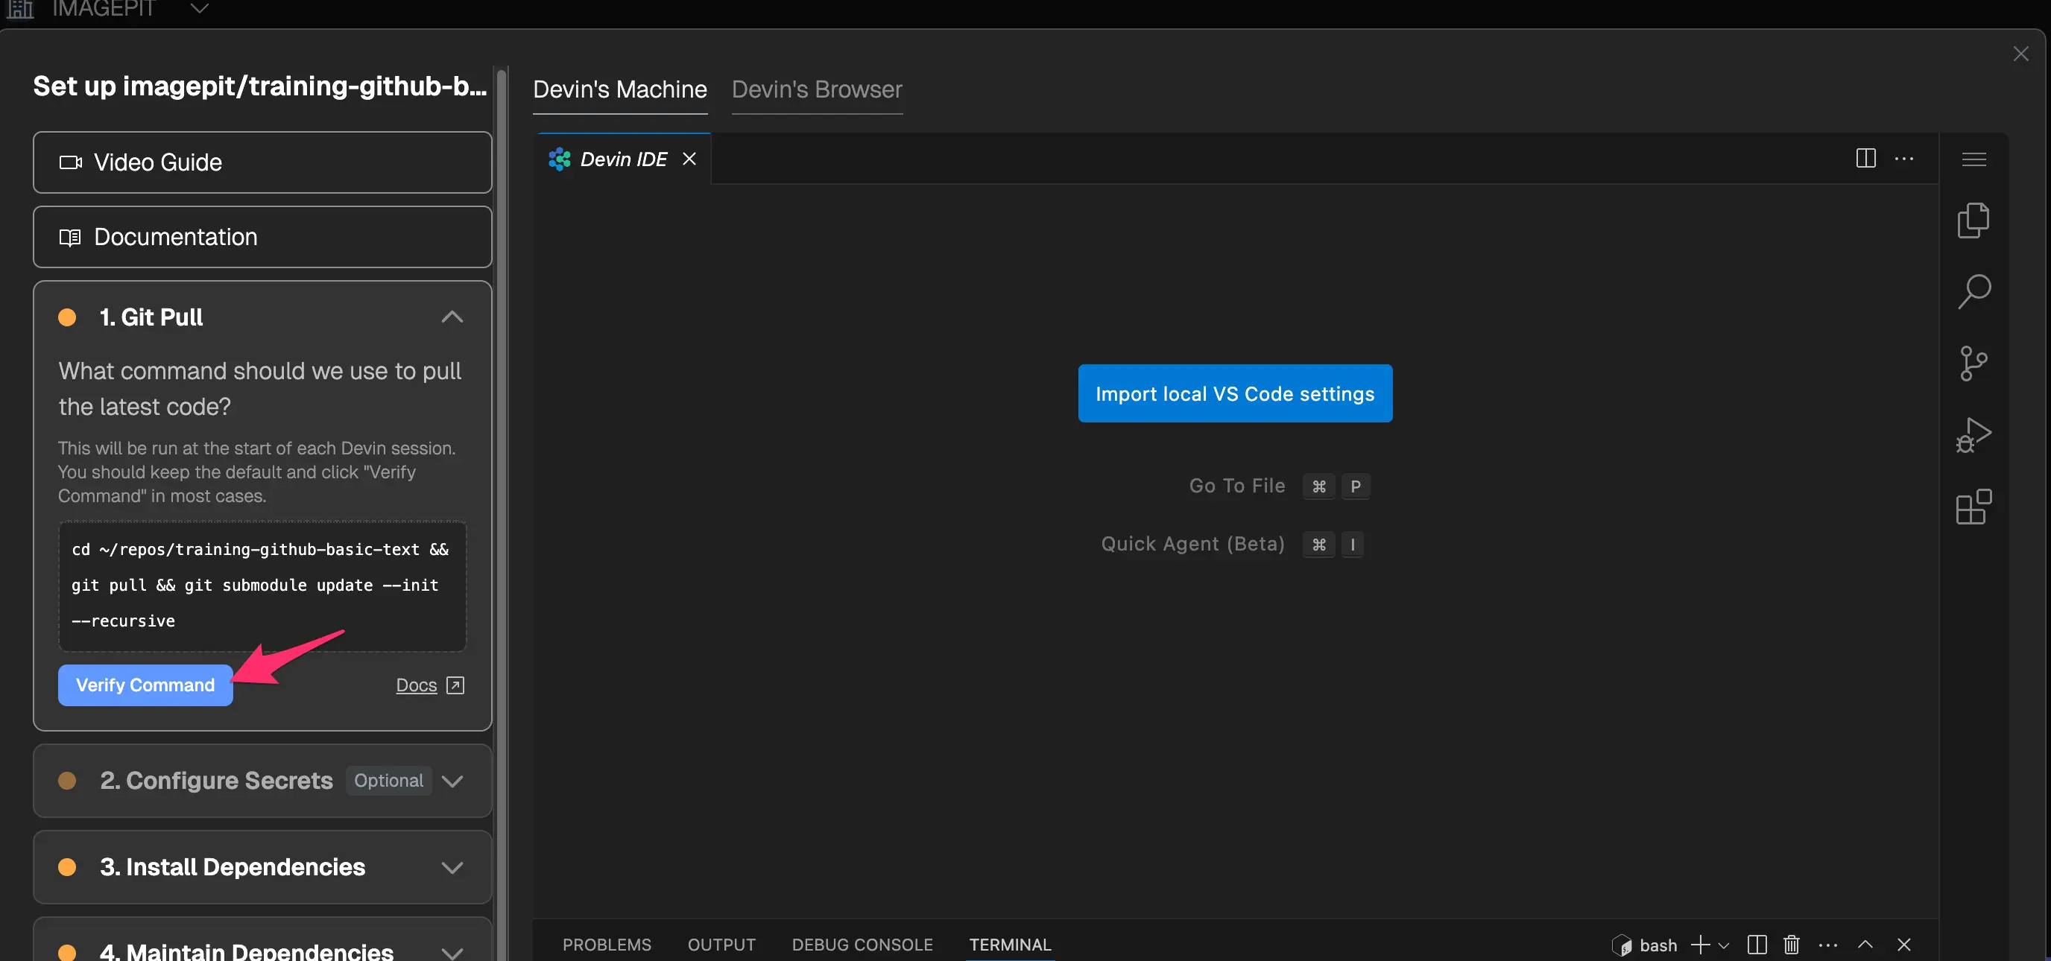Open the Explorer files icon in activity bar
This screenshot has height=961, width=2051.
[x=1973, y=221]
